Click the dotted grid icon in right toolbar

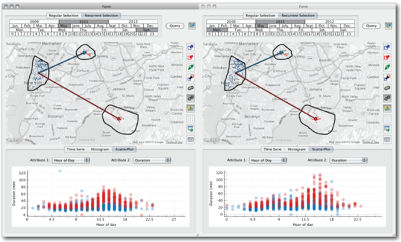coord(387,119)
